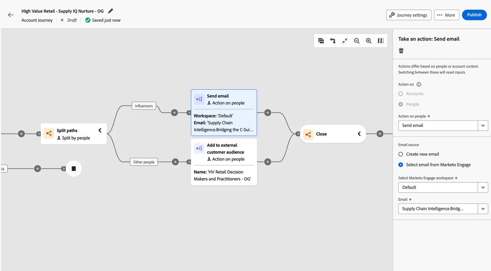Add a node after the Close node

[x=380, y=134]
